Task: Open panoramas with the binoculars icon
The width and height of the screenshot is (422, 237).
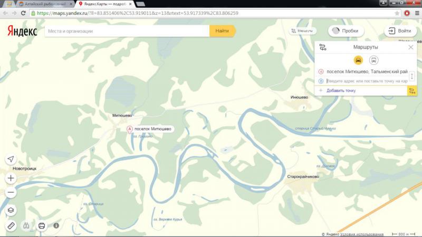Action: [26, 226]
